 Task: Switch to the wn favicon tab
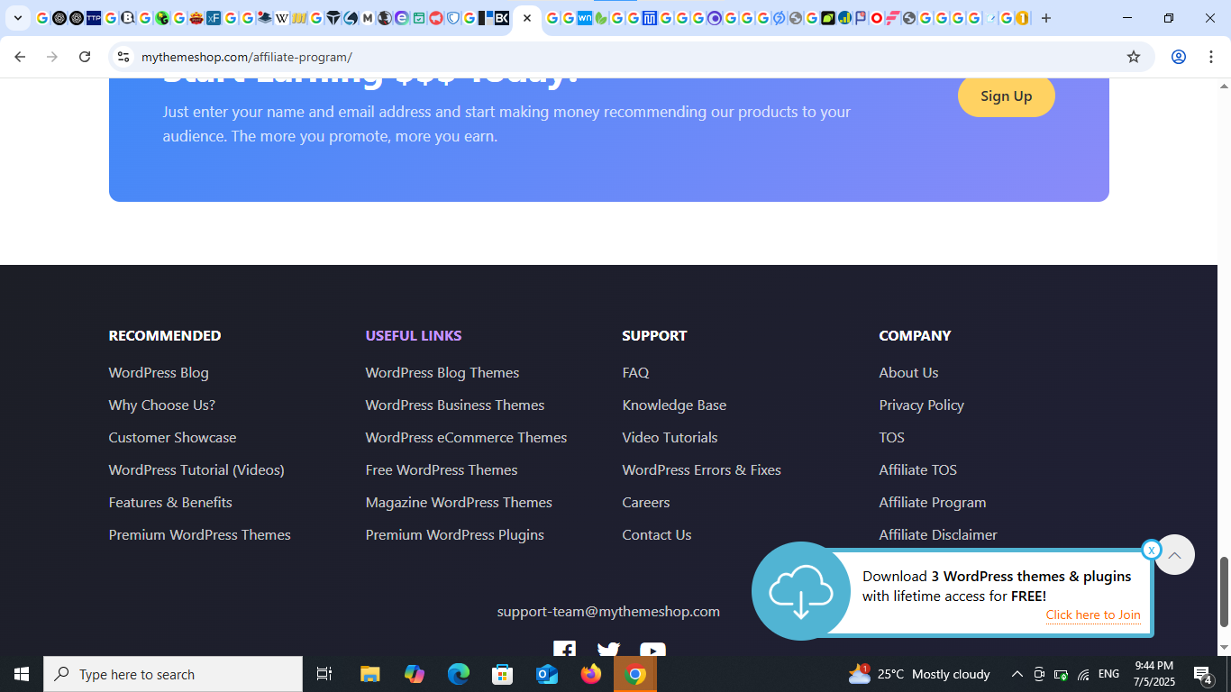point(585,18)
